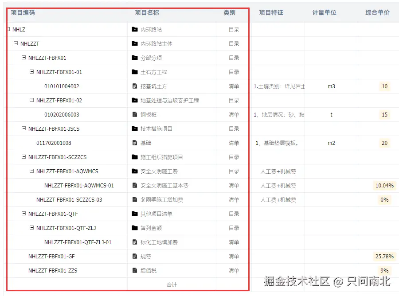399x296 pixels.
Task: Click the folder icon next to 土石方工程
Action: pos(135,72)
